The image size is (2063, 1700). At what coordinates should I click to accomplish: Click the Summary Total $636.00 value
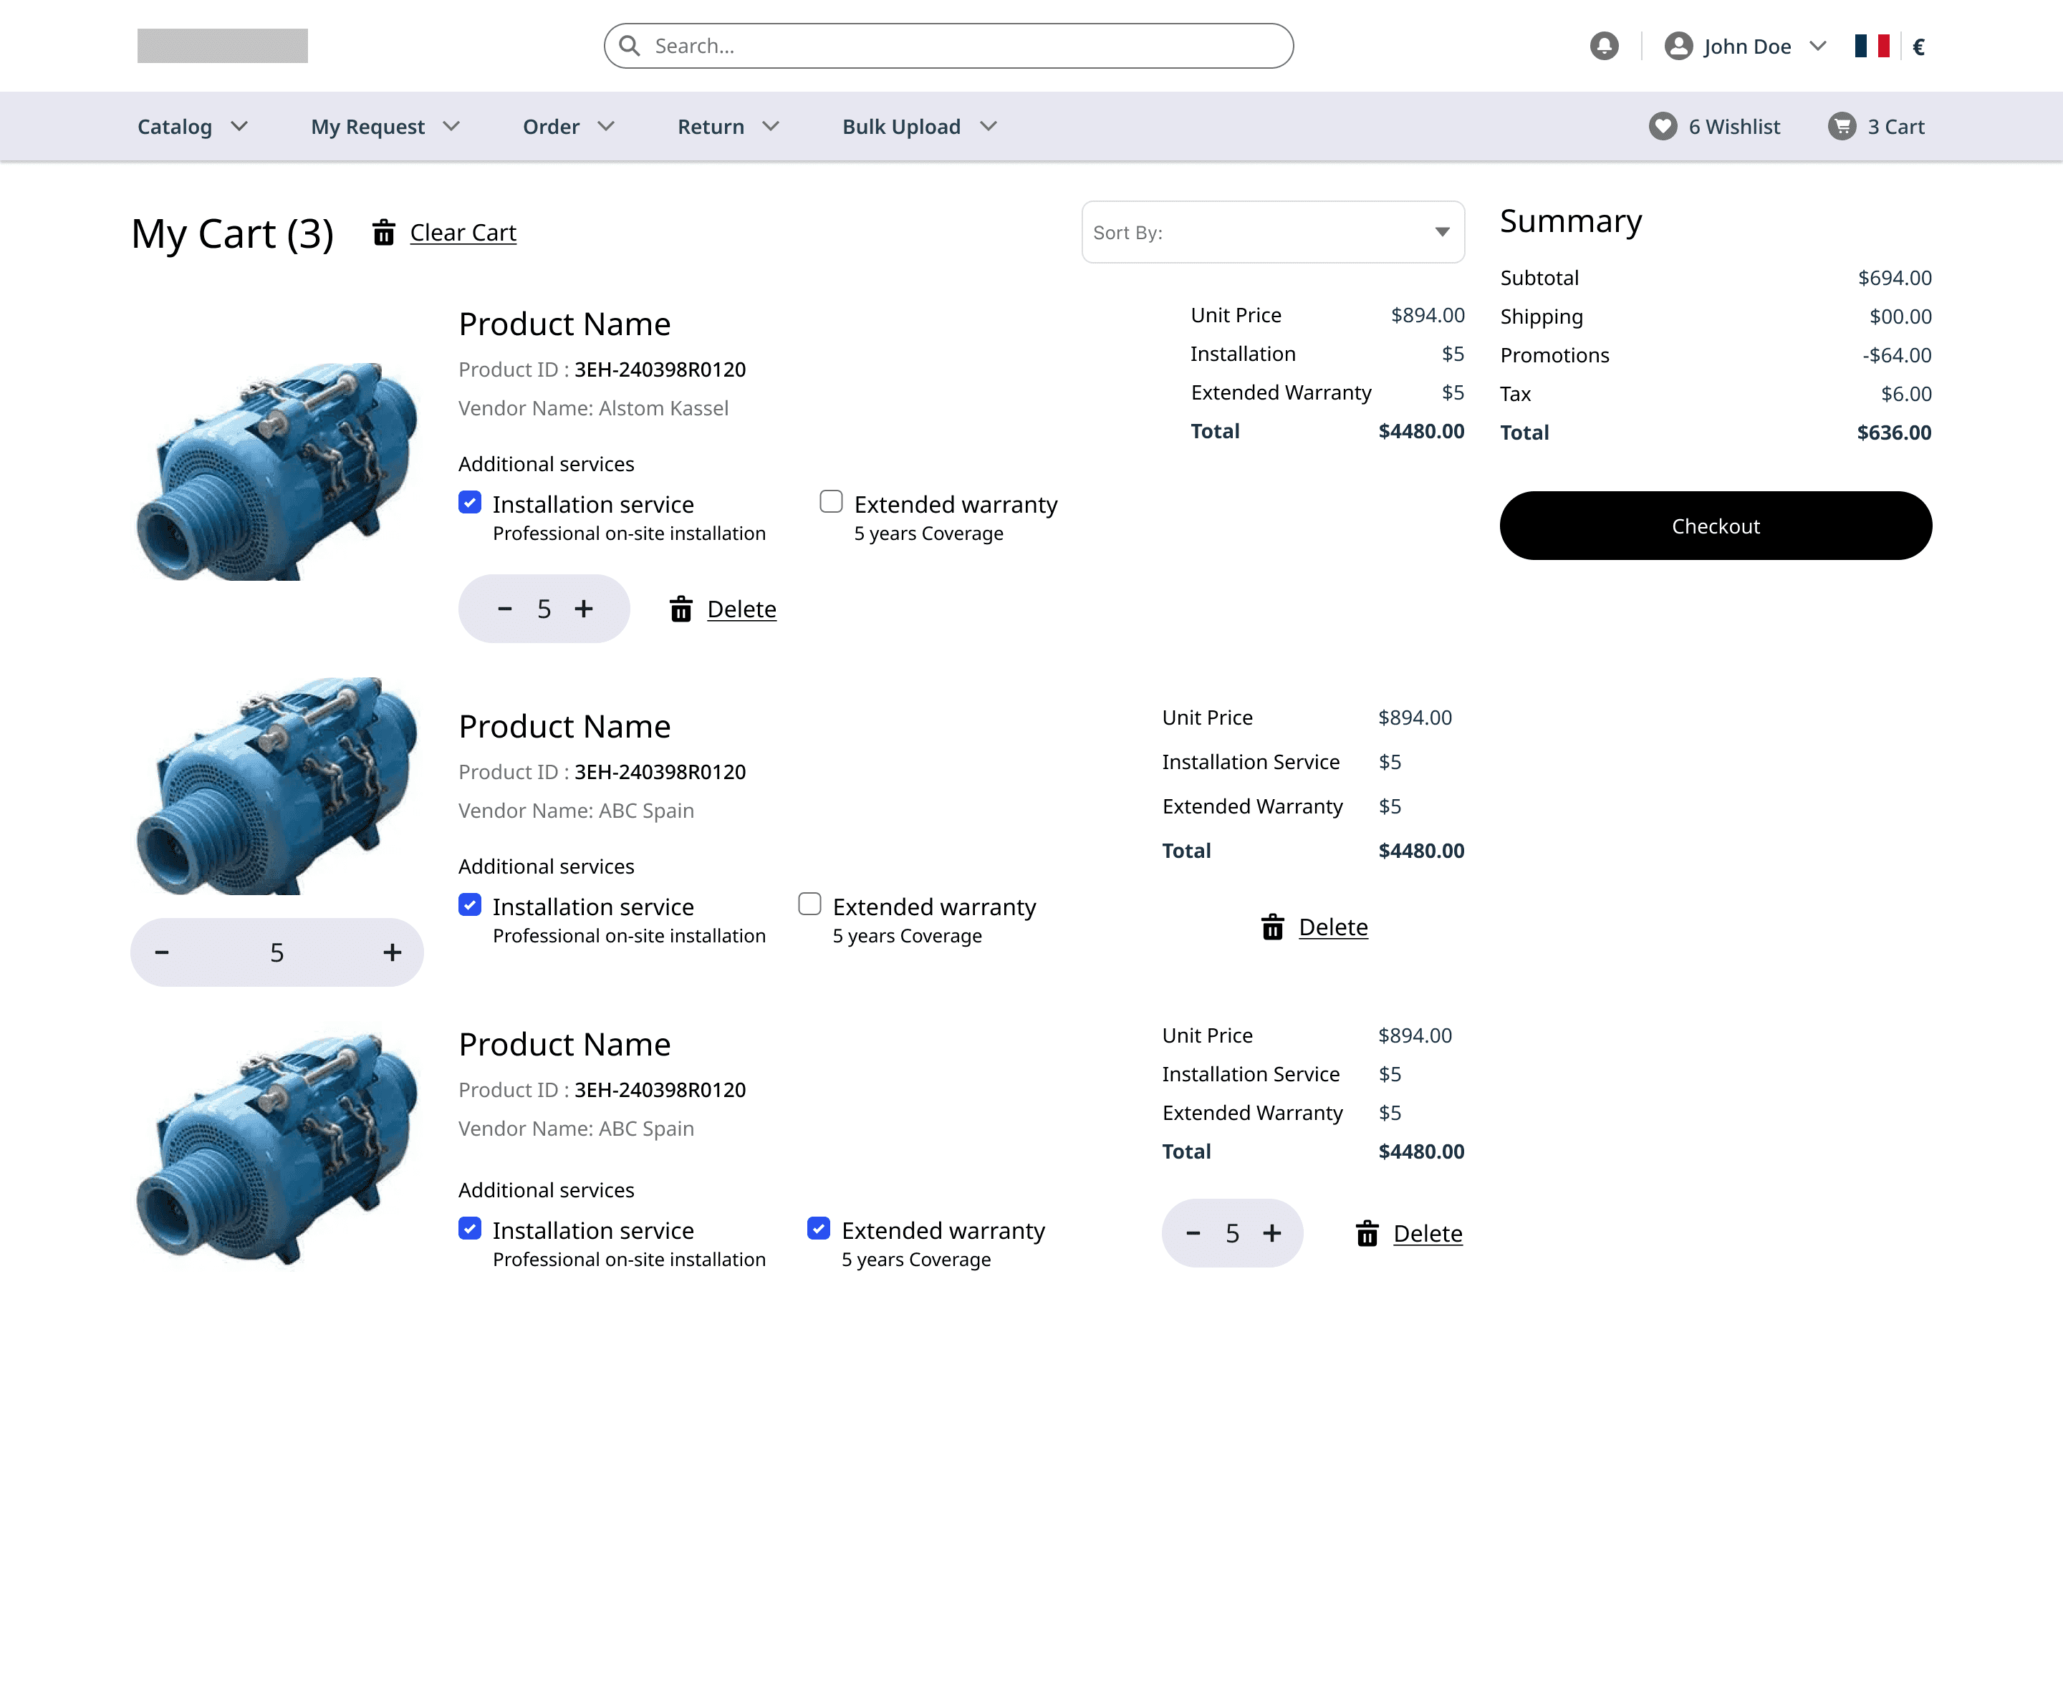[1893, 432]
